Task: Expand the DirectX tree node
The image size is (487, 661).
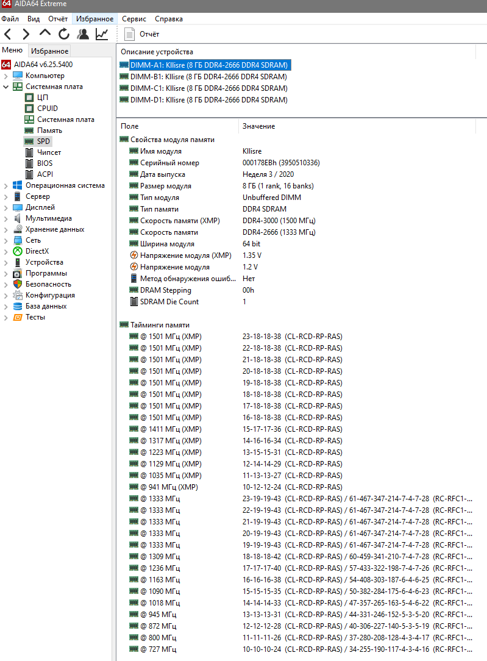Action: [5, 252]
